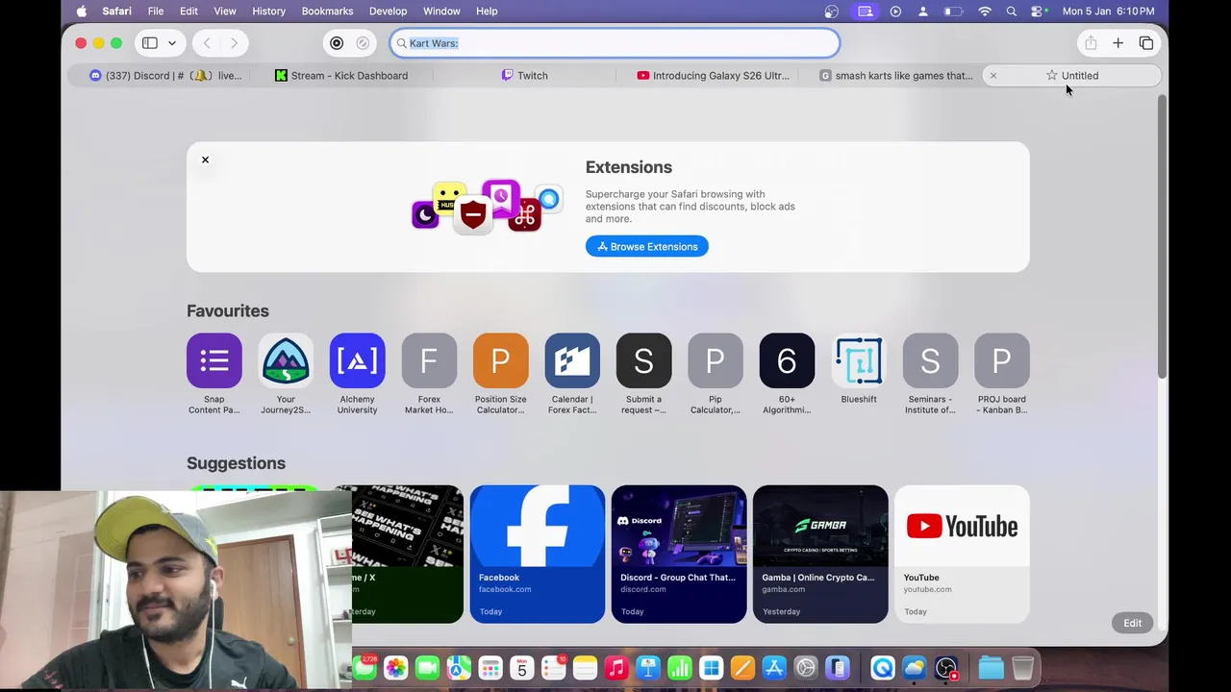Switch to the Twitch tab

click(x=524, y=75)
